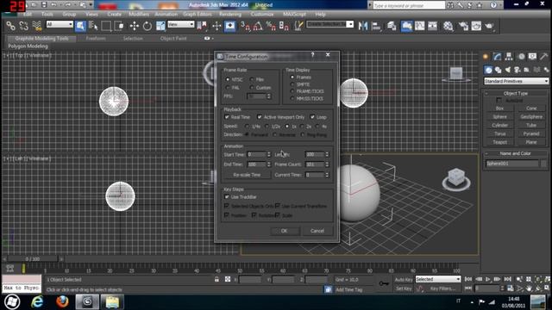
Task: Click the Set Keys key icon
Action: [384, 283]
